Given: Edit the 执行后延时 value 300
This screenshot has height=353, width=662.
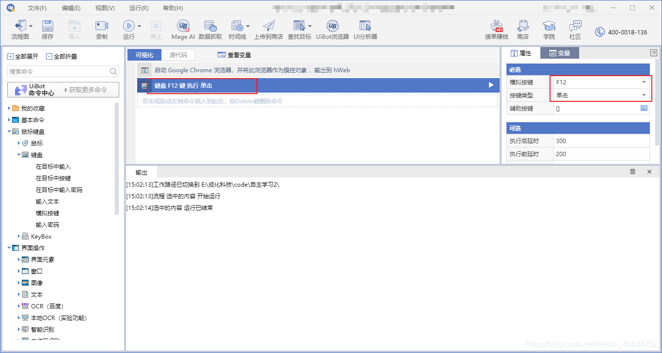Looking at the screenshot, I should click(x=601, y=141).
